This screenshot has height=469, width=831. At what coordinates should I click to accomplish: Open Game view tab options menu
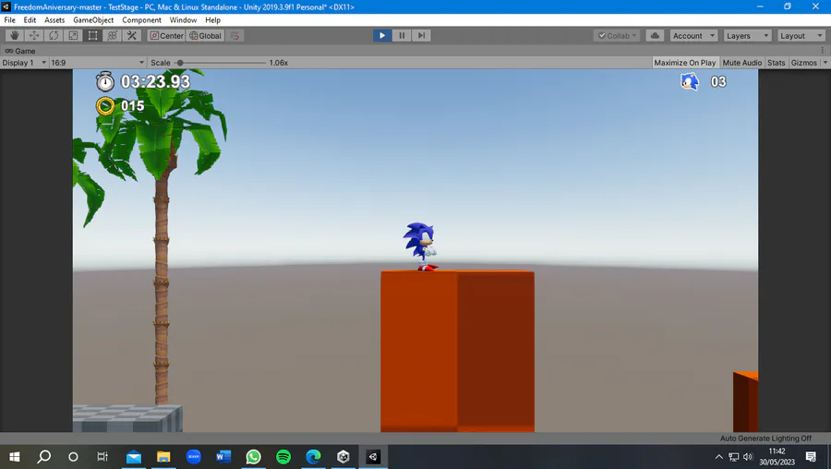click(823, 51)
